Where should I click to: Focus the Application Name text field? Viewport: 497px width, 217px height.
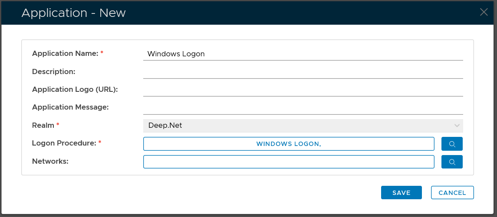pyautogui.click(x=303, y=54)
